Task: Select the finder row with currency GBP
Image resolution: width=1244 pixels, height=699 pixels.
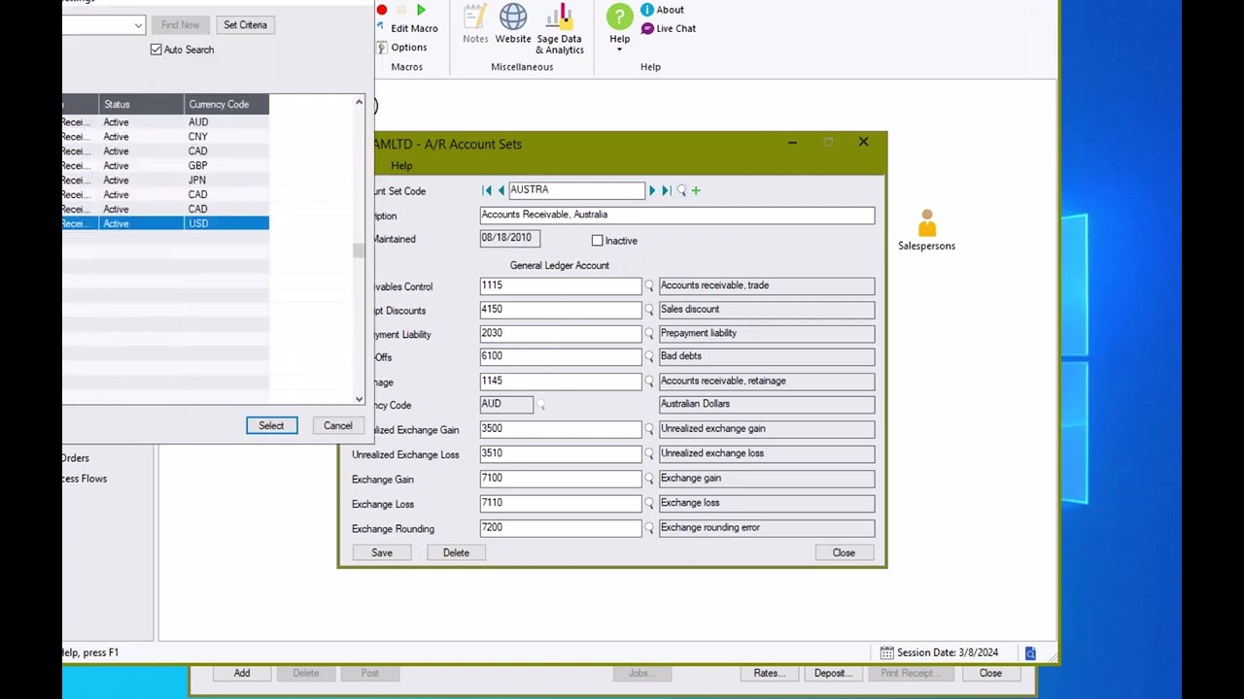Action: pos(165,166)
